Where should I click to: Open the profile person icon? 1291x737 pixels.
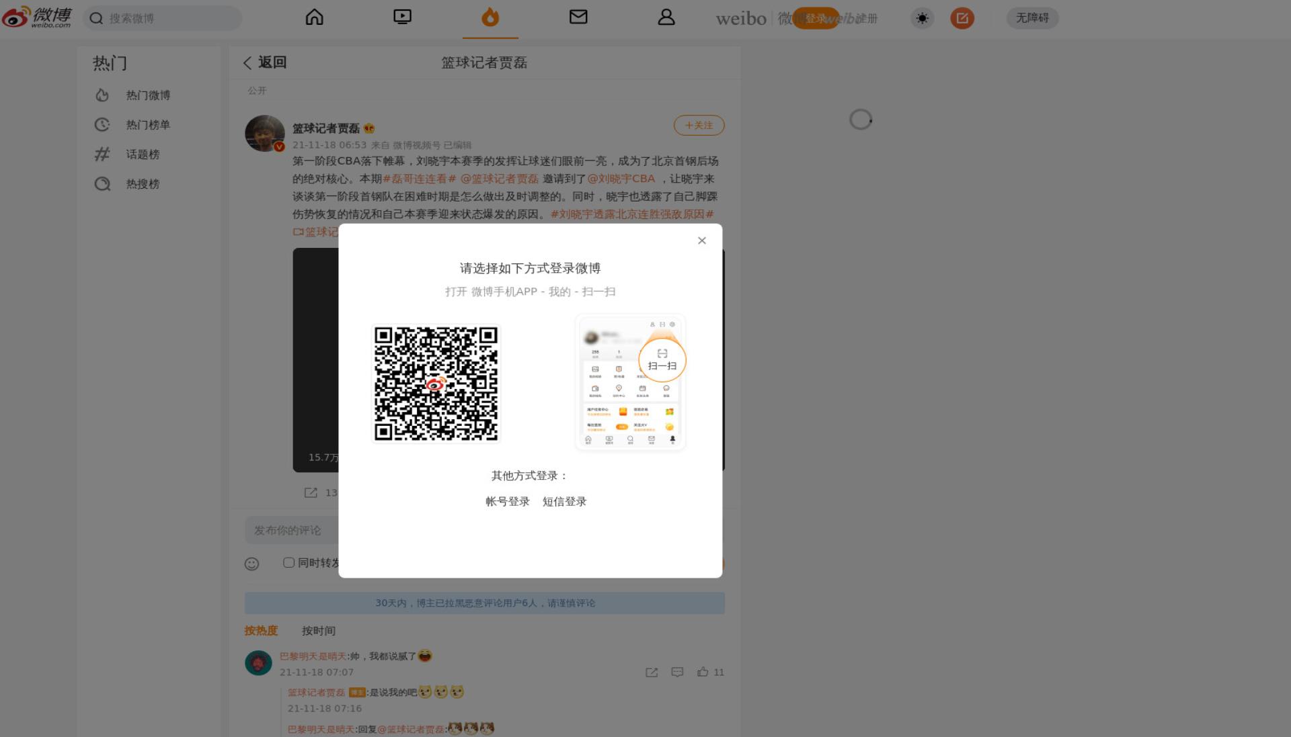point(666,17)
